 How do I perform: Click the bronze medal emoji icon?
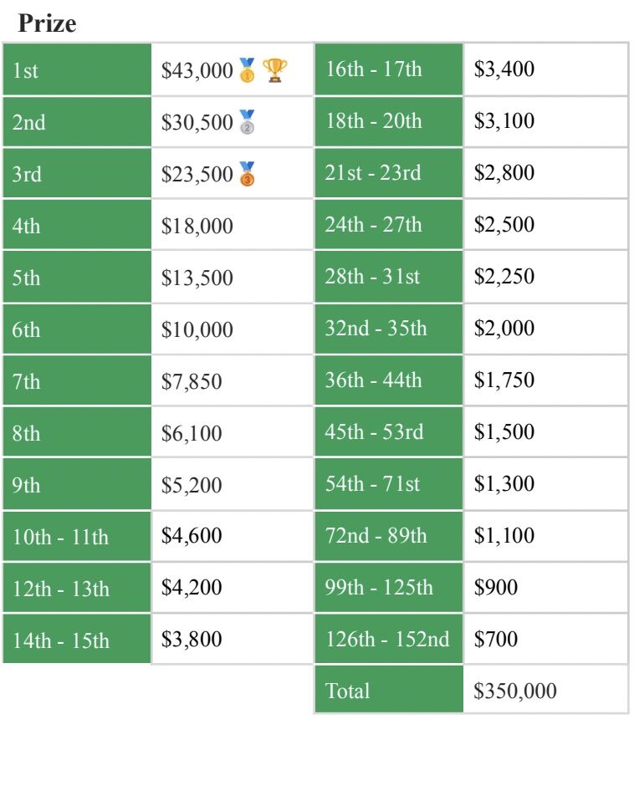(x=247, y=174)
